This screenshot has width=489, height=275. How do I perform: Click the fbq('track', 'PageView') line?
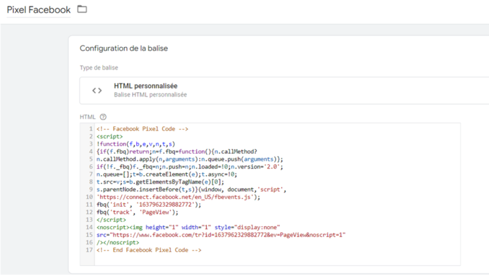pos(137,212)
